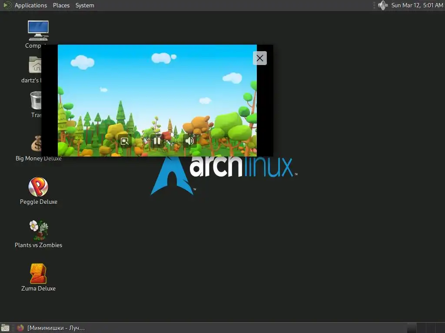Close the picture-in-picture video window

point(260,58)
